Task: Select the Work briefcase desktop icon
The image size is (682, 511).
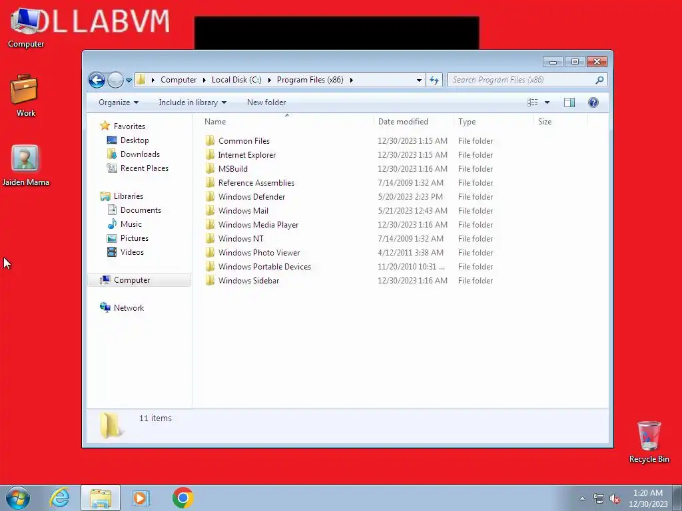Action: tap(26, 96)
